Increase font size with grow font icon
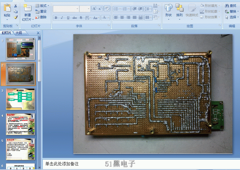240x170 pixels. point(94,9)
